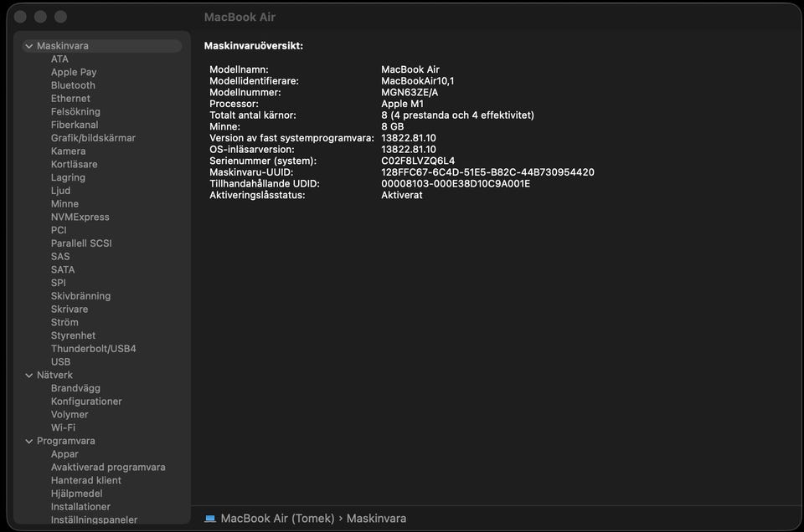804x532 pixels.
Task: Select the Nätverk category label
Action: click(x=54, y=375)
